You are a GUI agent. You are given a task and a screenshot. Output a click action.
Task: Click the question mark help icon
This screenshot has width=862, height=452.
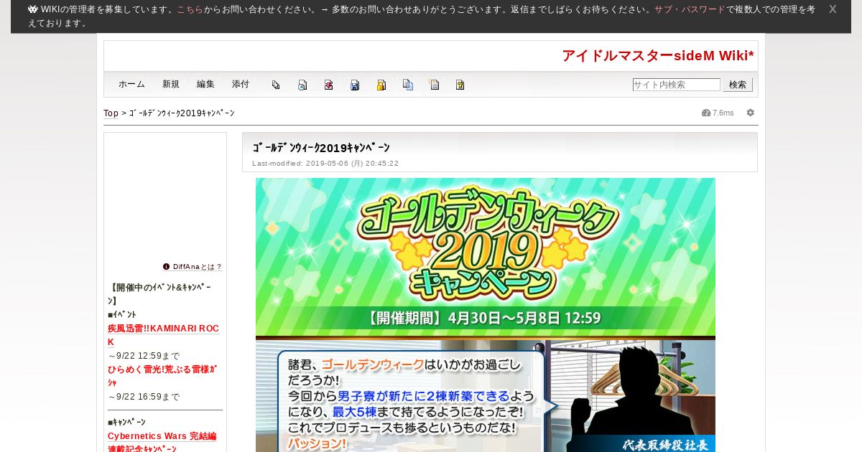pos(460,85)
